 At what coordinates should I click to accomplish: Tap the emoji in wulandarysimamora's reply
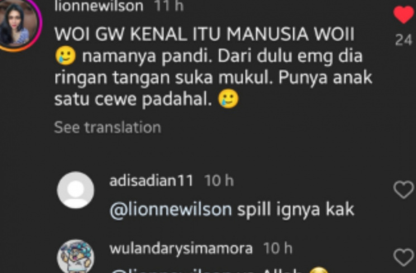pyautogui.click(x=319, y=270)
